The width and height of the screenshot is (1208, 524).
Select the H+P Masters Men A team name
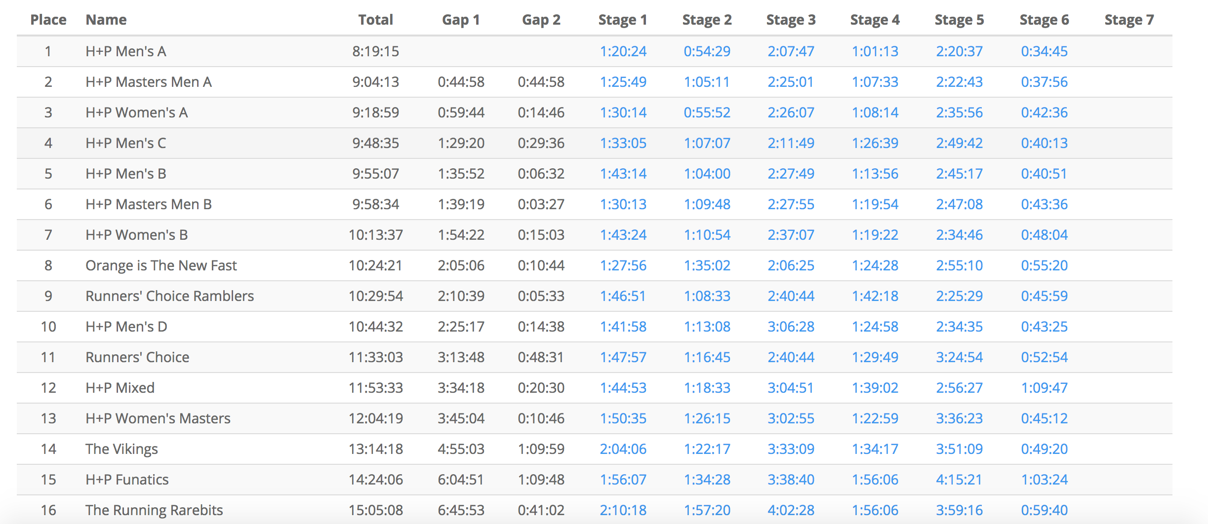(149, 82)
